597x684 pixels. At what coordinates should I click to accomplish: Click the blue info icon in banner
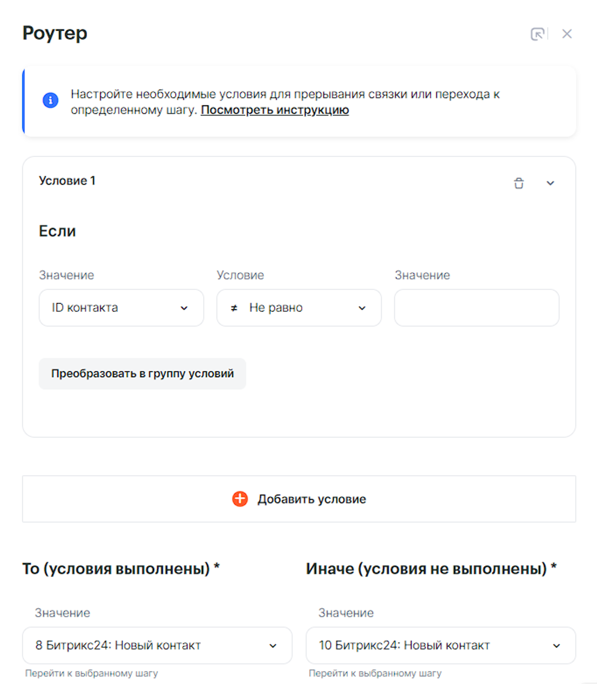(50, 100)
